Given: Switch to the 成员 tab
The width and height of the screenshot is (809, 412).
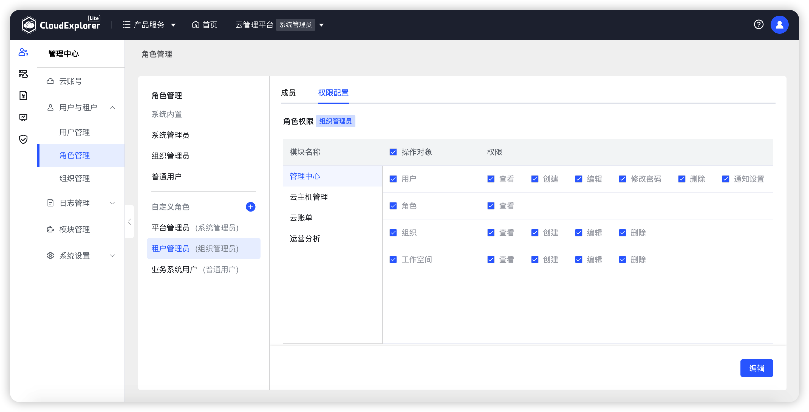Looking at the screenshot, I should (x=288, y=93).
